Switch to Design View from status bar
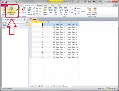This screenshot has width=119, height=91. (x=115, y=88)
